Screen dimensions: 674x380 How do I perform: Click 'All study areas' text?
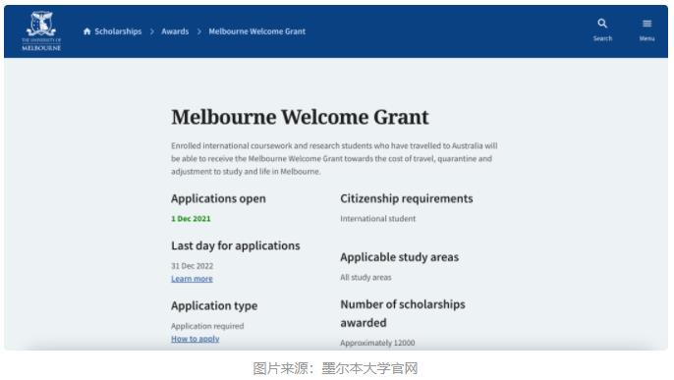pyautogui.click(x=365, y=277)
